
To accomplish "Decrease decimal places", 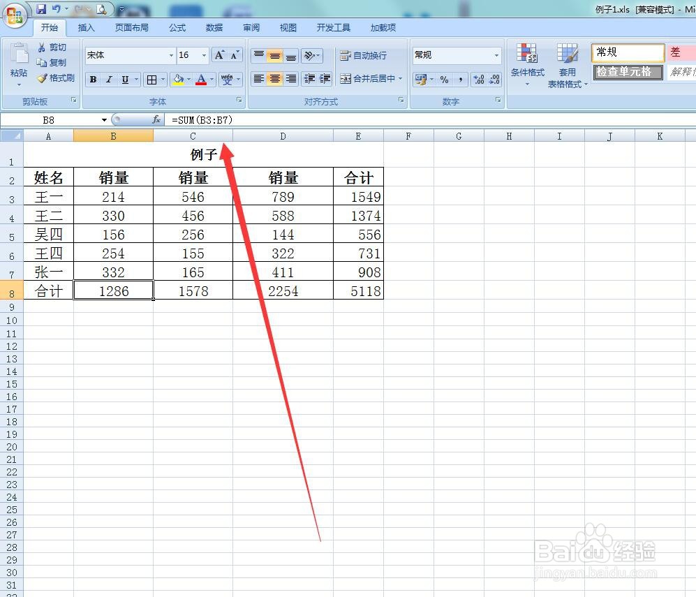I will [x=494, y=80].
